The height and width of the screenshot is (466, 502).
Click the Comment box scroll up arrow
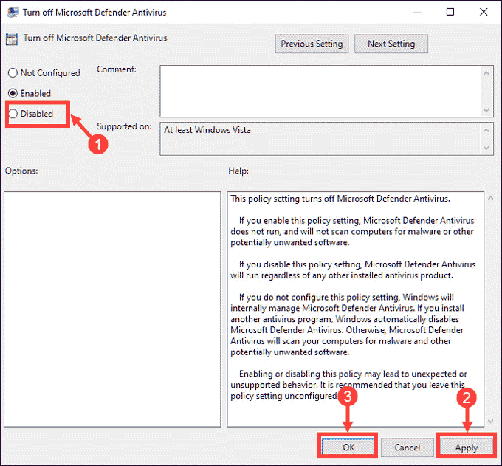point(486,73)
